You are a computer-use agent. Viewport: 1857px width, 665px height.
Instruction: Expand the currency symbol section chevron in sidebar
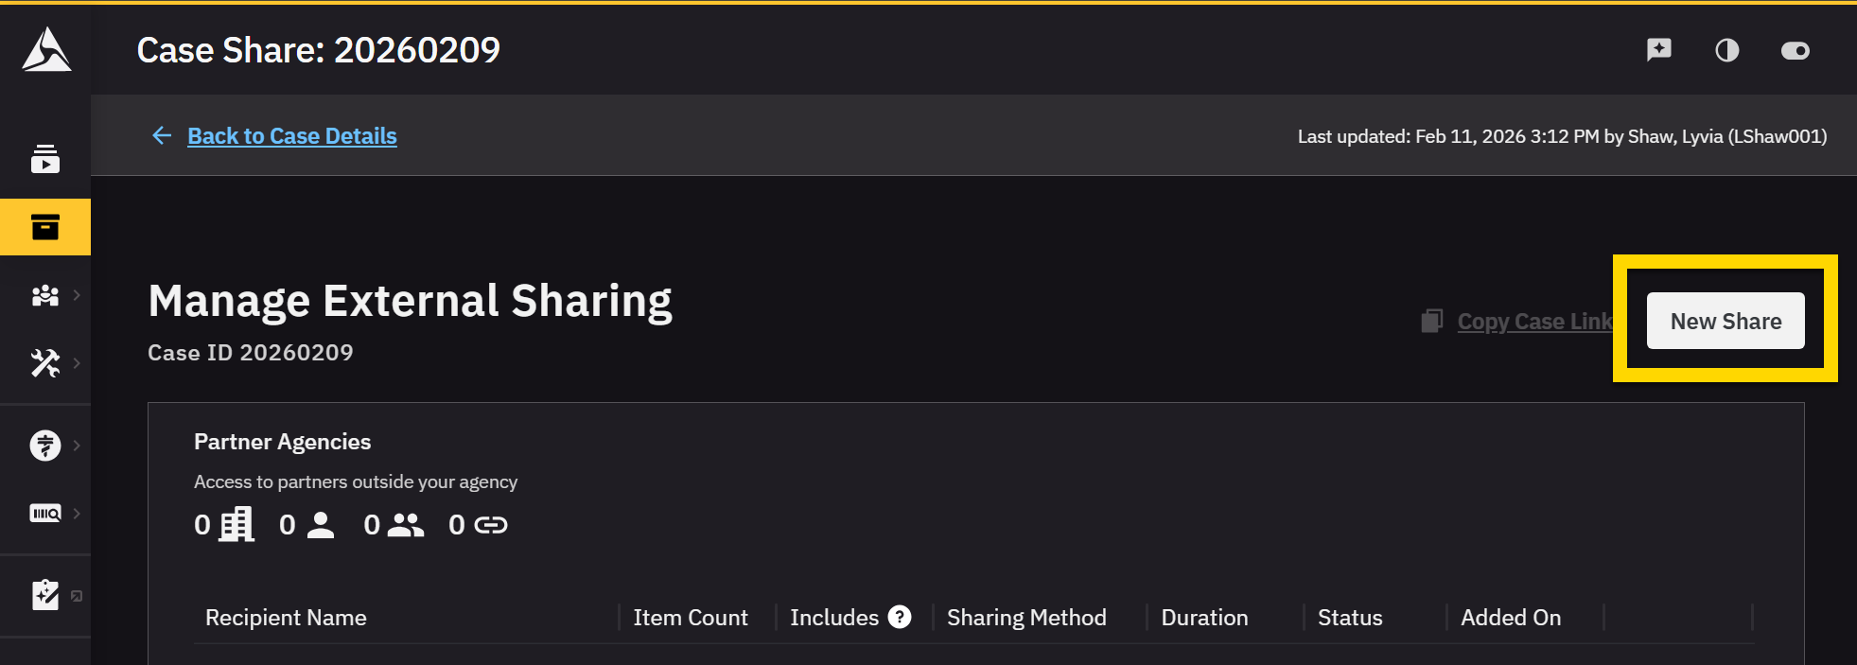pos(77,445)
